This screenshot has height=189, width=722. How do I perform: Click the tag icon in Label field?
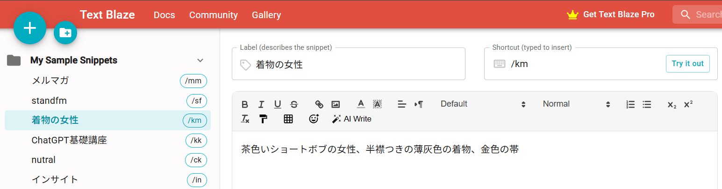click(x=245, y=65)
